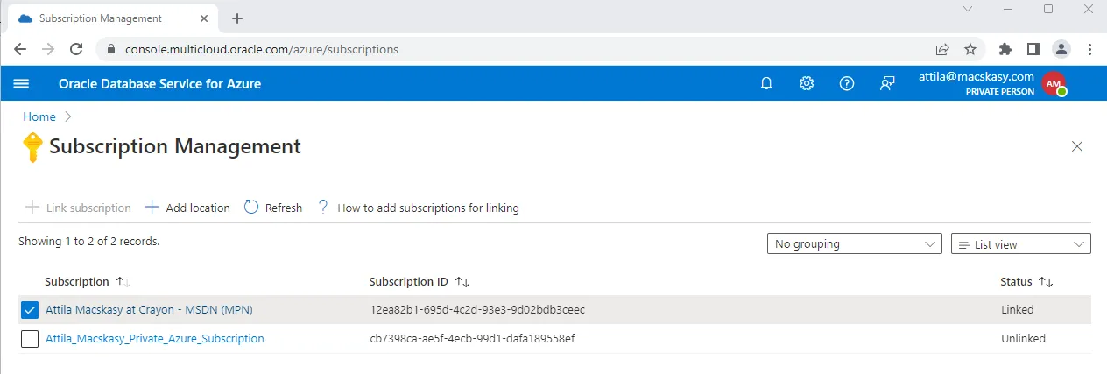The width and height of the screenshot is (1107, 374).
Task: Click the browser forward arrow
Action: [x=48, y=49]
